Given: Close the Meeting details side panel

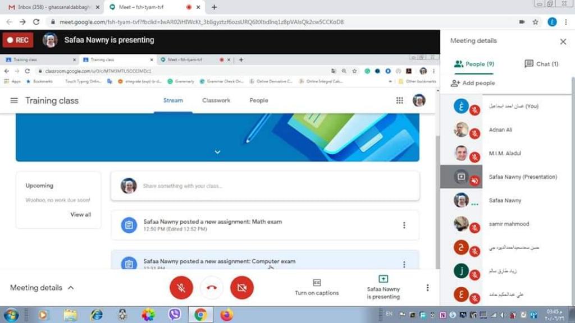Looking at the screenshot, I should 563,41.
